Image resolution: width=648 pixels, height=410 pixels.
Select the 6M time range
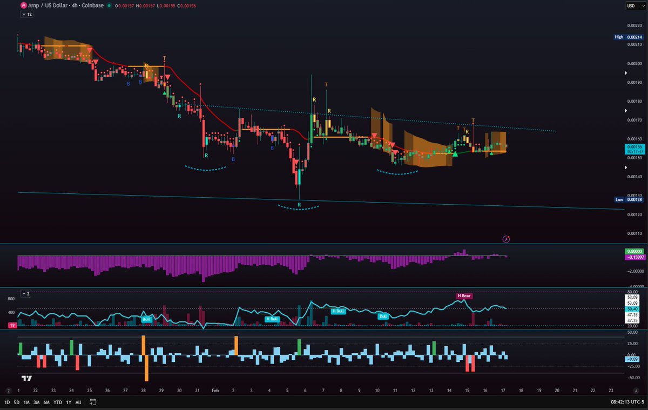[46, 402]
